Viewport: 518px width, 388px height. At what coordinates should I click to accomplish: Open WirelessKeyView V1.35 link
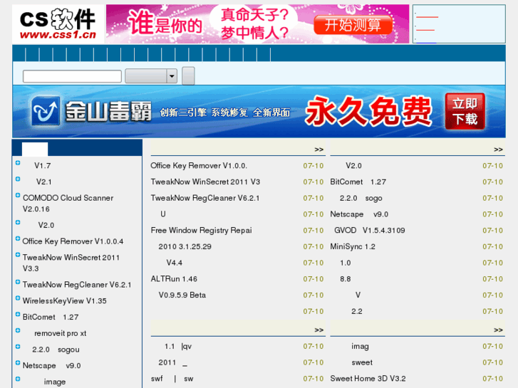(64, 301)
